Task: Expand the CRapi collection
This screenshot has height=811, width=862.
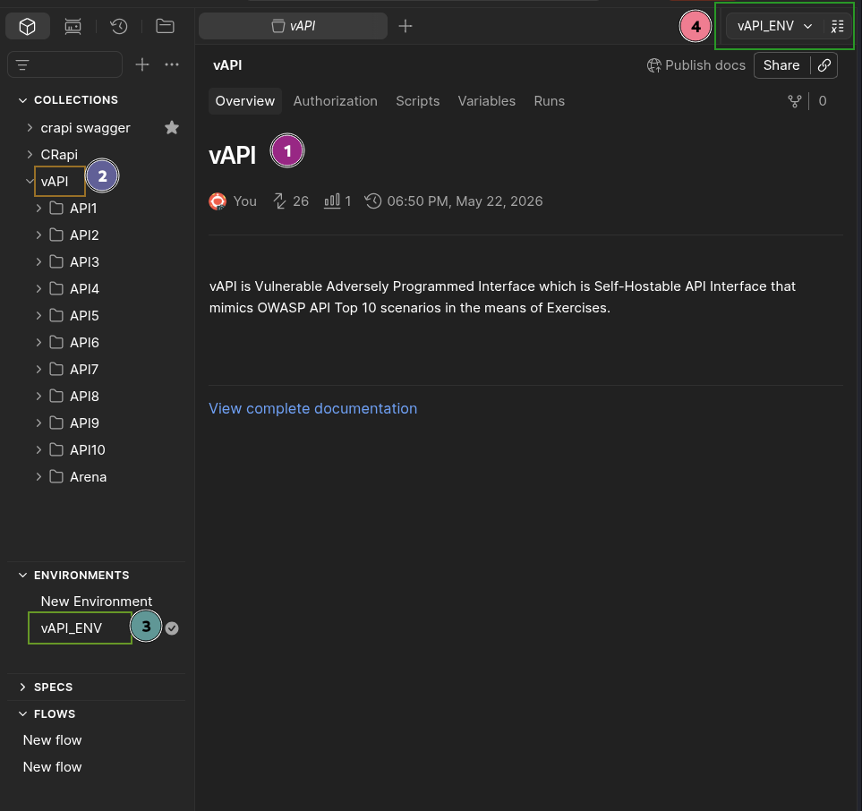Action: click(30, 155)
